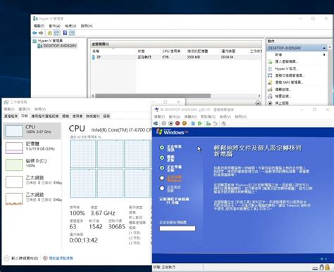
Task: Switch to the 處理程序 tab in Task Manager
Action: point(11,116)
